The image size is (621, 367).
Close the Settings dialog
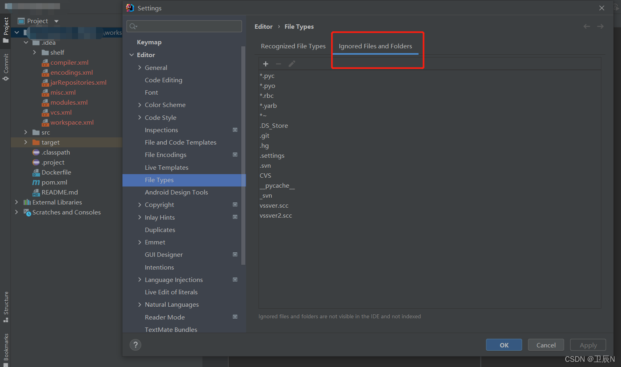[x=602, y=8]
